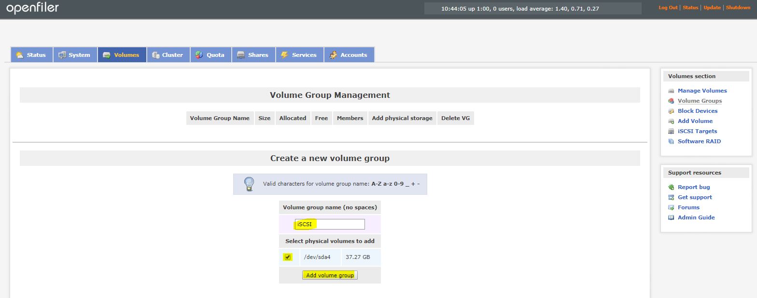Click the Log Out link
757x298 pixels.
click(668, 8)
